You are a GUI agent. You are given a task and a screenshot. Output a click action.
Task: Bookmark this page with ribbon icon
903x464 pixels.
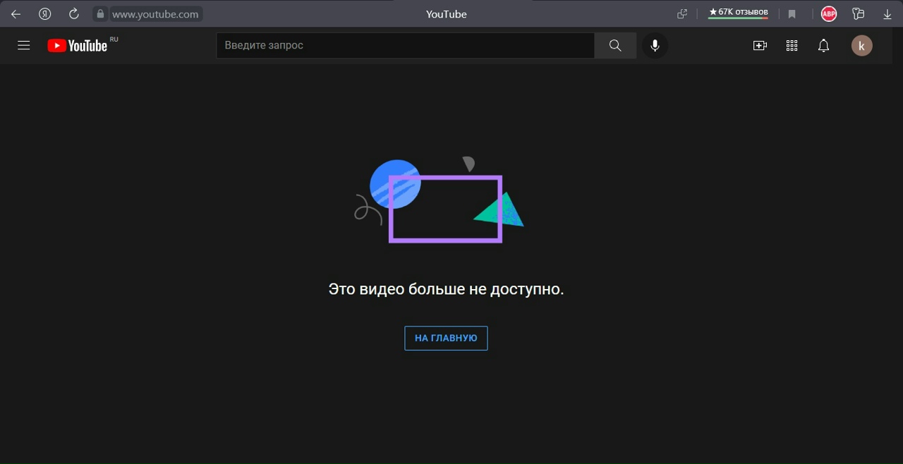[x=792, y=14]
